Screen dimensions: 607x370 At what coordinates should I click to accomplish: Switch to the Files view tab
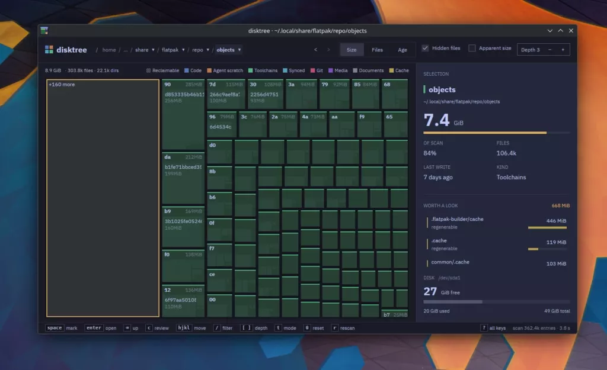pyautogui.click(x=377, y=50)
